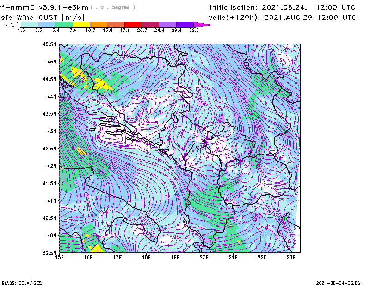This screenshot has height=286, width=370.
Task: Click the 'valid(+120h): 2021.AUG.29 12:00 UTC' line
Action: point(283,18)
